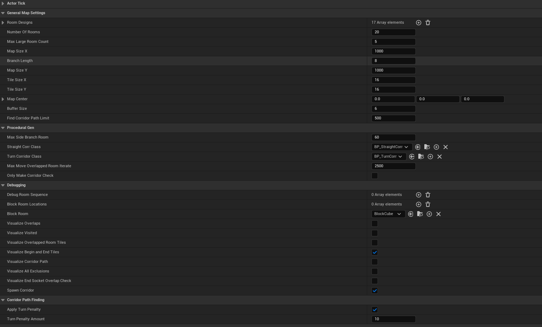Viewport: 542px width, 327px height.
Task: Expand the Actor Tick section
Action: (x=3, y=4)
